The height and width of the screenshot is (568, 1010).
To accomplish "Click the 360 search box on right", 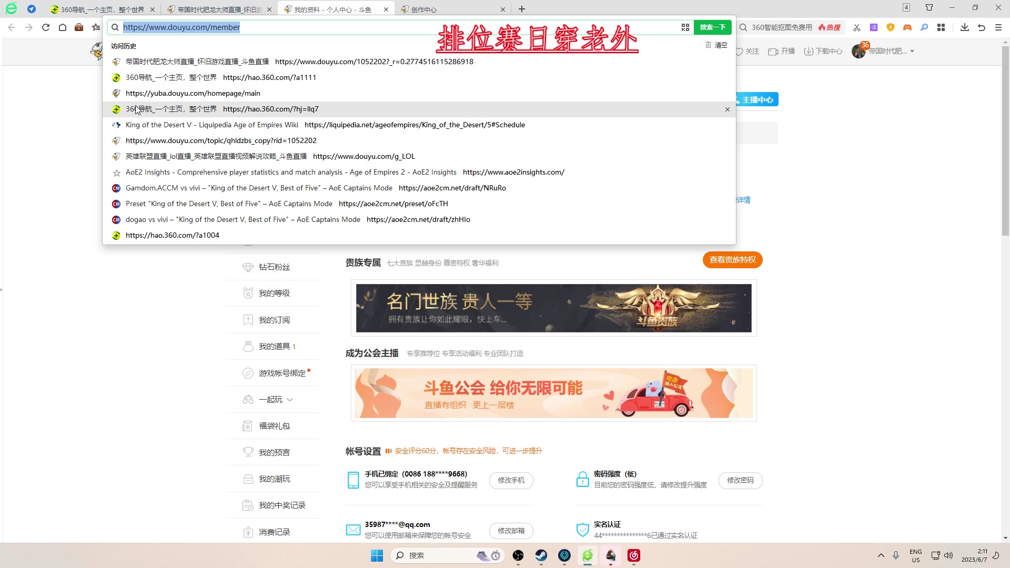I will click(781, 27).
